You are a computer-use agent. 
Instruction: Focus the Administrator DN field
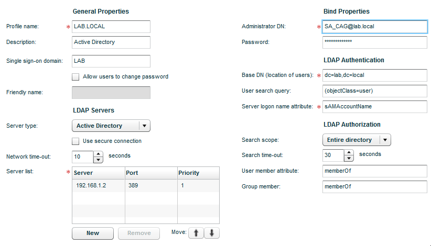(x=375, y=27)
